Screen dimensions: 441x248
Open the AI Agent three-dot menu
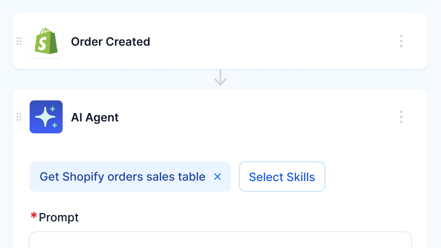401,117
